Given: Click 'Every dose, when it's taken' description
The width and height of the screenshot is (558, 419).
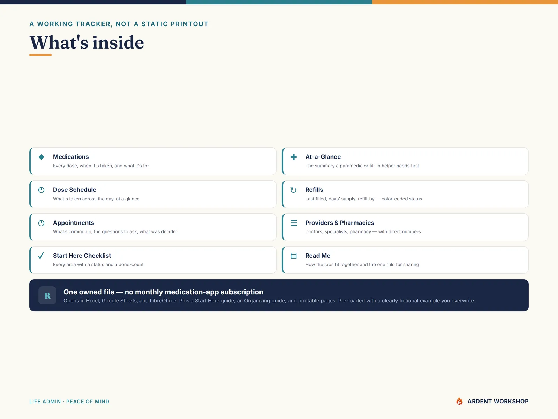Looking at the screenshot, I should (101, 166).
